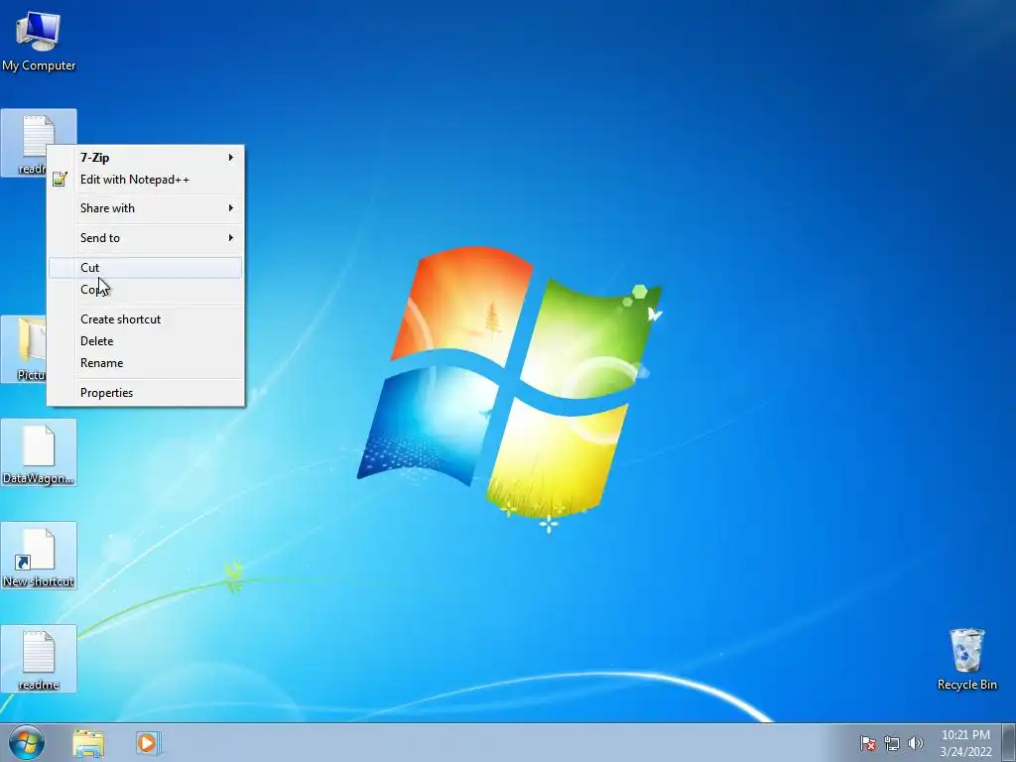Image resolution: width=1016 pixels, height=762 pixels.
Task: Select the Pictures folder icon on desktop
Action: [24, 348]
